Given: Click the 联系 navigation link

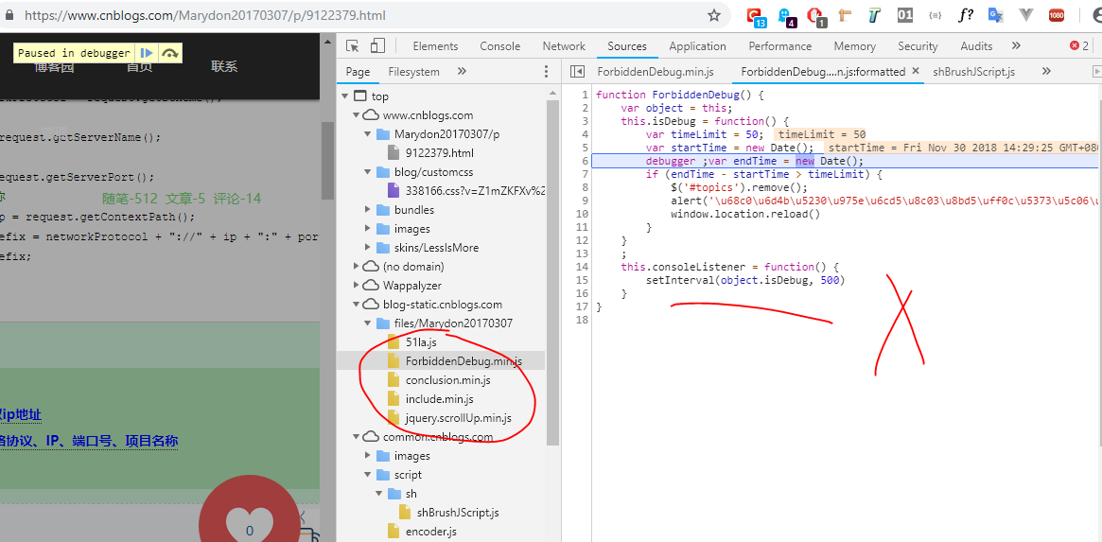Looking at the screenshot, I should (224, 67).
